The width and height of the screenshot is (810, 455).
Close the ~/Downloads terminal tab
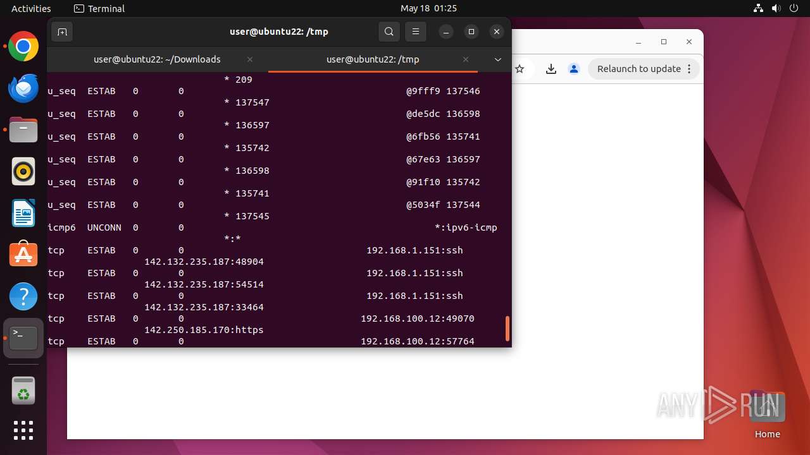click(x=250, y=59)
